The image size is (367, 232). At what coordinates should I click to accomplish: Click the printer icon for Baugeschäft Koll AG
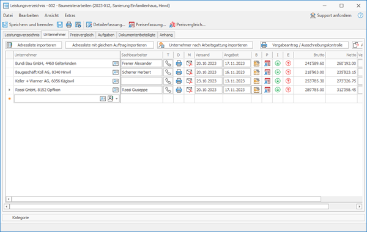point(179,72)
